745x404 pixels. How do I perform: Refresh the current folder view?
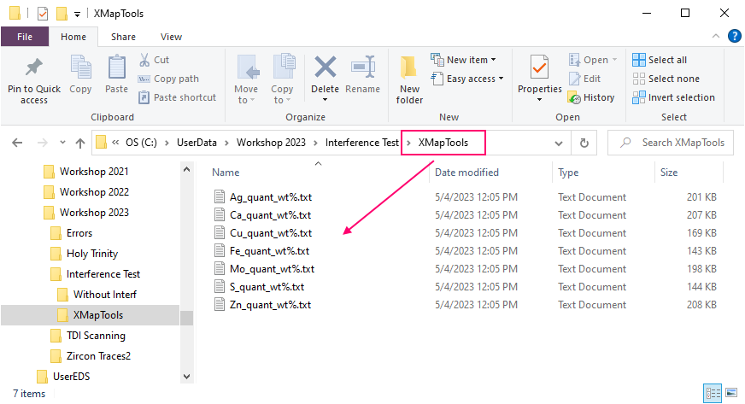584,143
